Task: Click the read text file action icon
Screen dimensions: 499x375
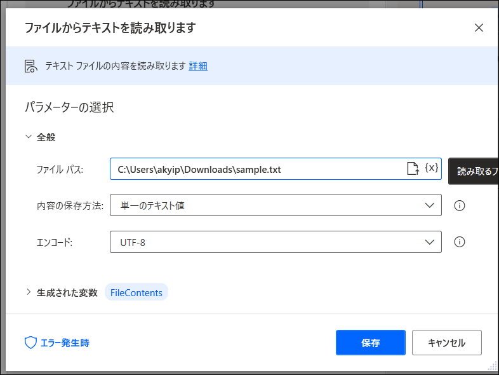Action: [31, 66]
